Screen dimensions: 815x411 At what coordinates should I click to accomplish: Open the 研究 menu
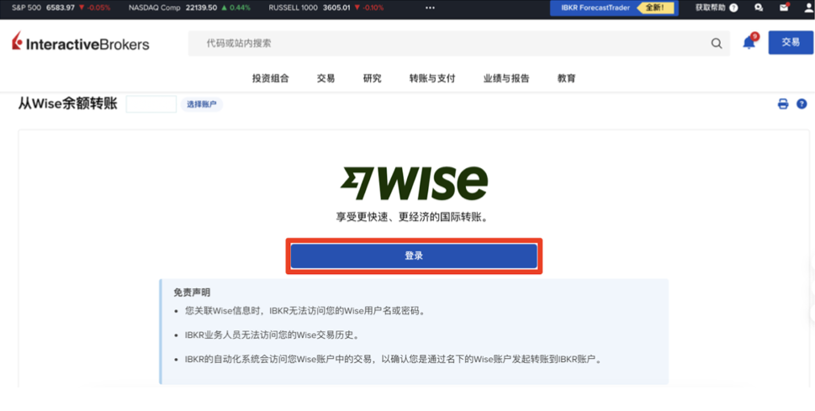pyautogui.click(x=372, y=78)
